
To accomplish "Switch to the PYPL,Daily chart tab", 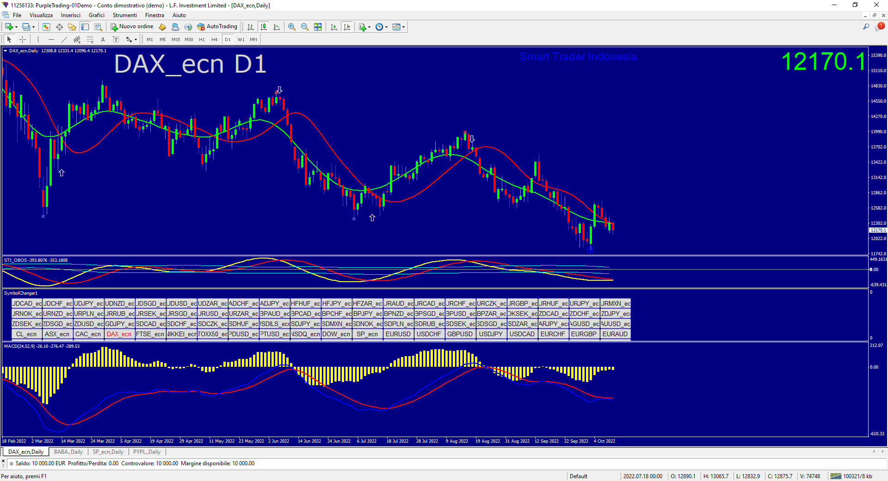I will [x=147, y=452].
